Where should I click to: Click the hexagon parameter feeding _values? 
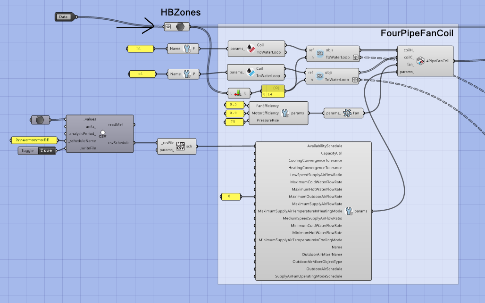coord(40,120)
